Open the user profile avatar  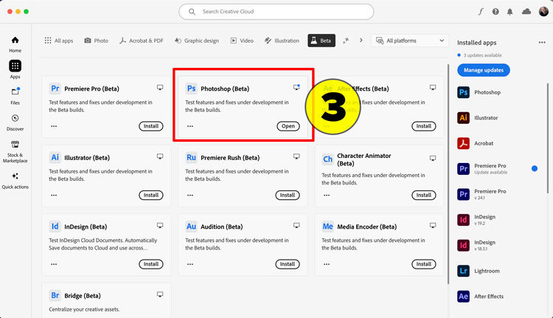point(543,12)
